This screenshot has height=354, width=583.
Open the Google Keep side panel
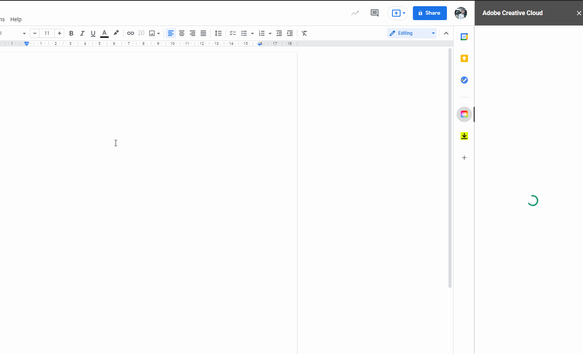[464, 58]
